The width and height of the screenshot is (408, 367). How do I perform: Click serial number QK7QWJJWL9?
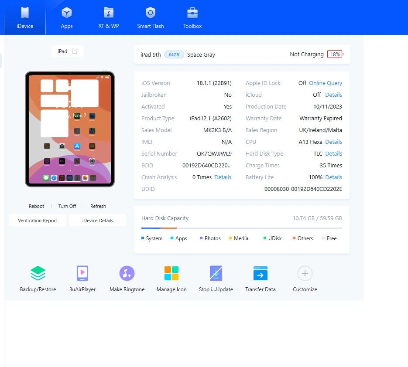tap(214, 153)
